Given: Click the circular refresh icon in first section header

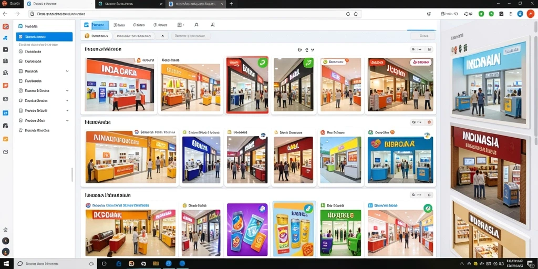Looking at the screenshot, I should (299, 50).
